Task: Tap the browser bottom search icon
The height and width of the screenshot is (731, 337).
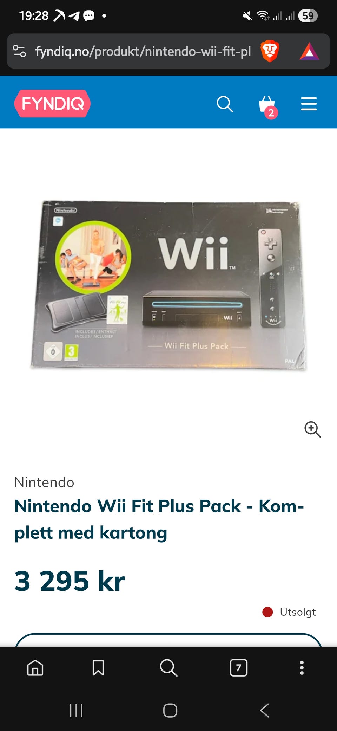Action: (168, 667)
